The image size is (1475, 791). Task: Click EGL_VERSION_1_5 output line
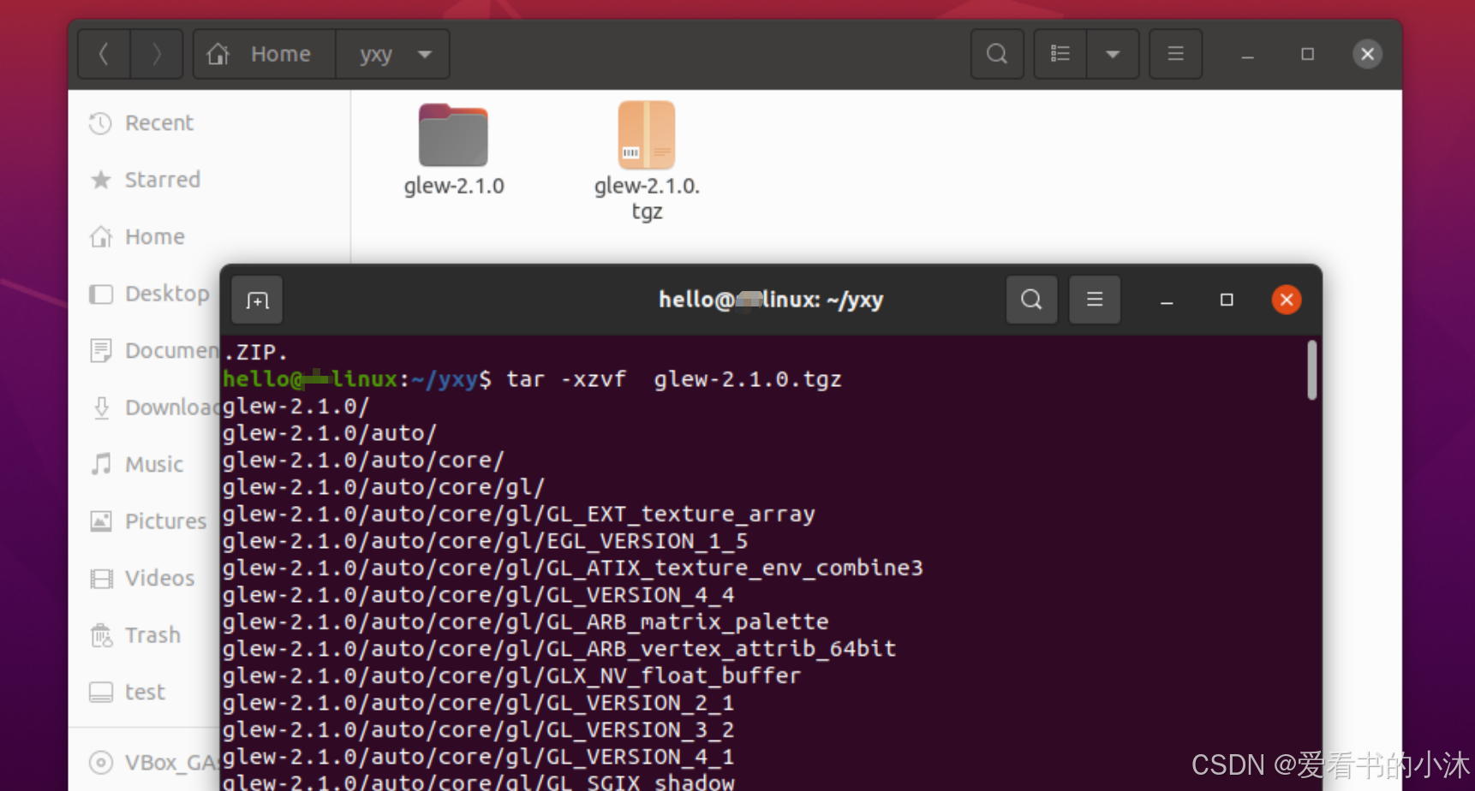point(485,541)
